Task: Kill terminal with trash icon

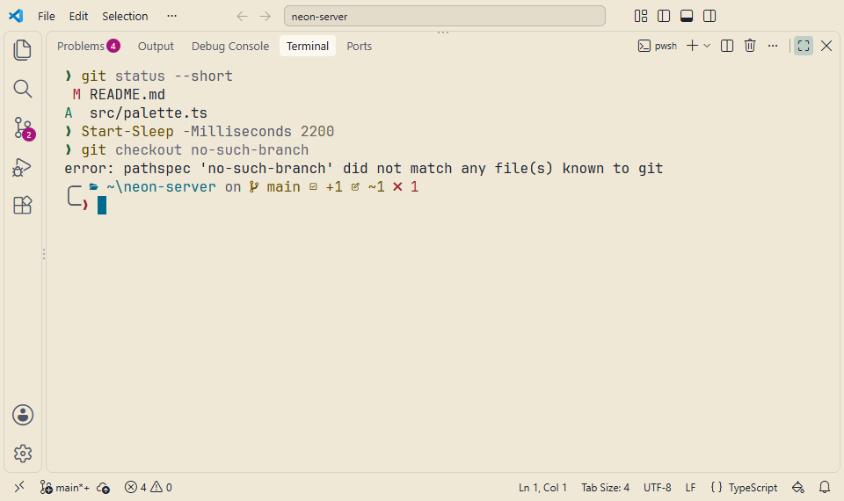Action: click(750, 46)
